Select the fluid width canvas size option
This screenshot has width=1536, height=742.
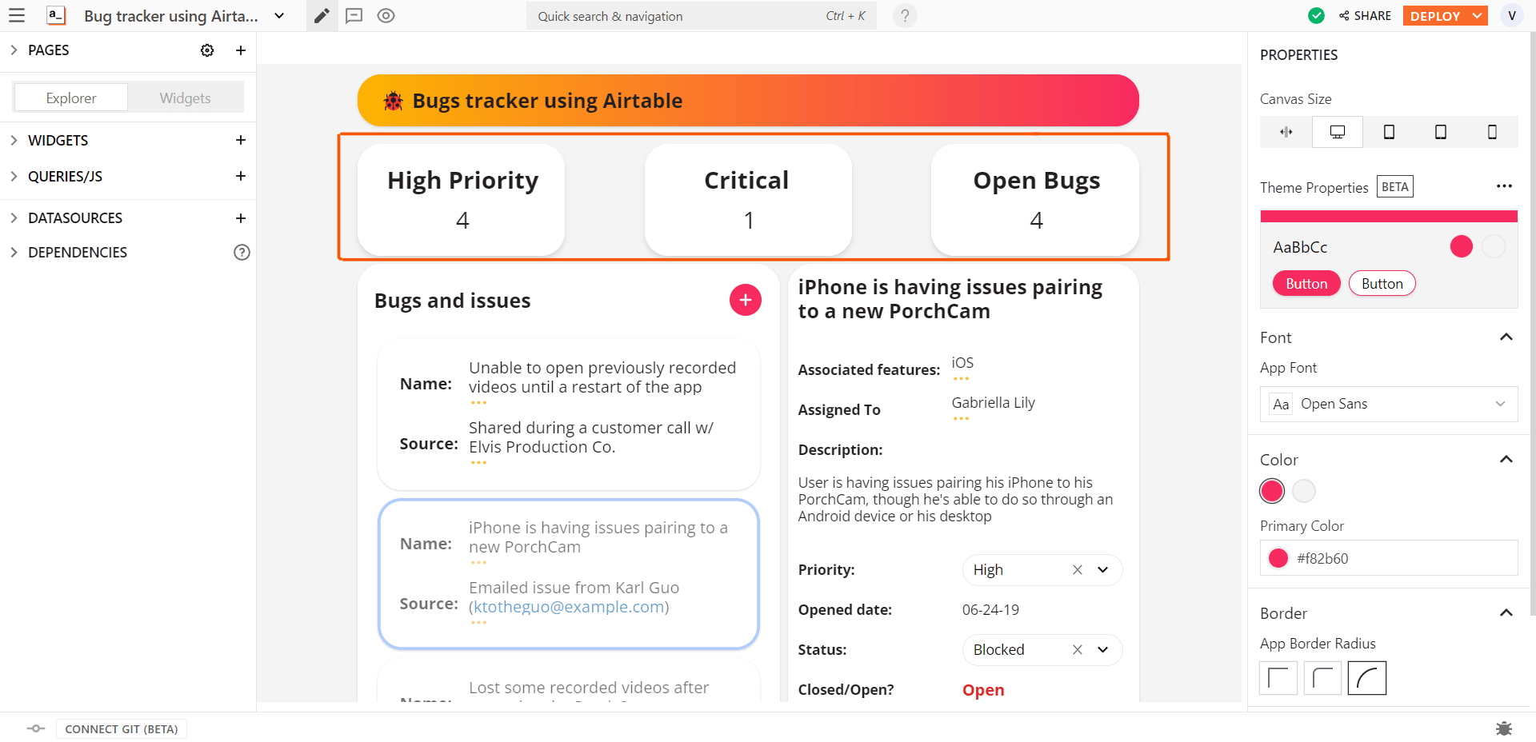click(x=1286, y=132)
